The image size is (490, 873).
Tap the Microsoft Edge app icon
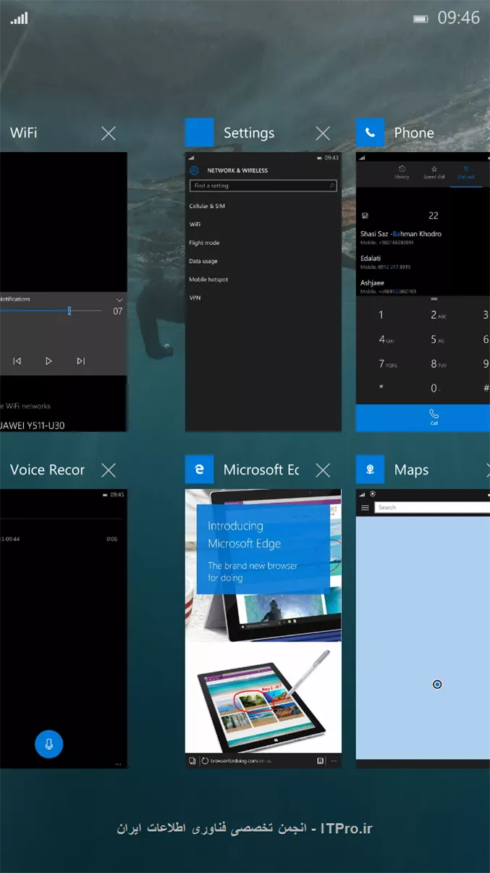coord(199,469)
